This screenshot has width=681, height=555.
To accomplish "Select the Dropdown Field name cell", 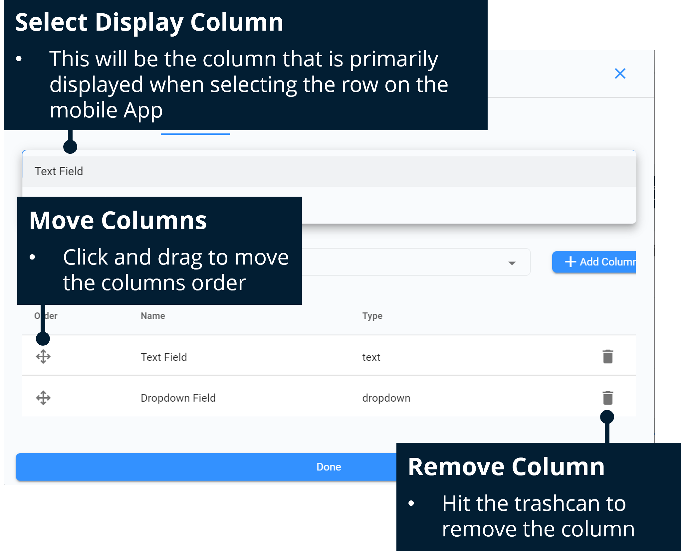I will pyautogui.click(x=178, y=398).
